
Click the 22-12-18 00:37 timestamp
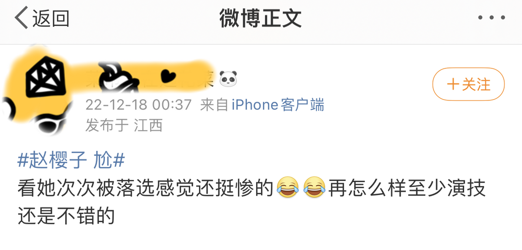pyautogui.click(x=138, y=105)
